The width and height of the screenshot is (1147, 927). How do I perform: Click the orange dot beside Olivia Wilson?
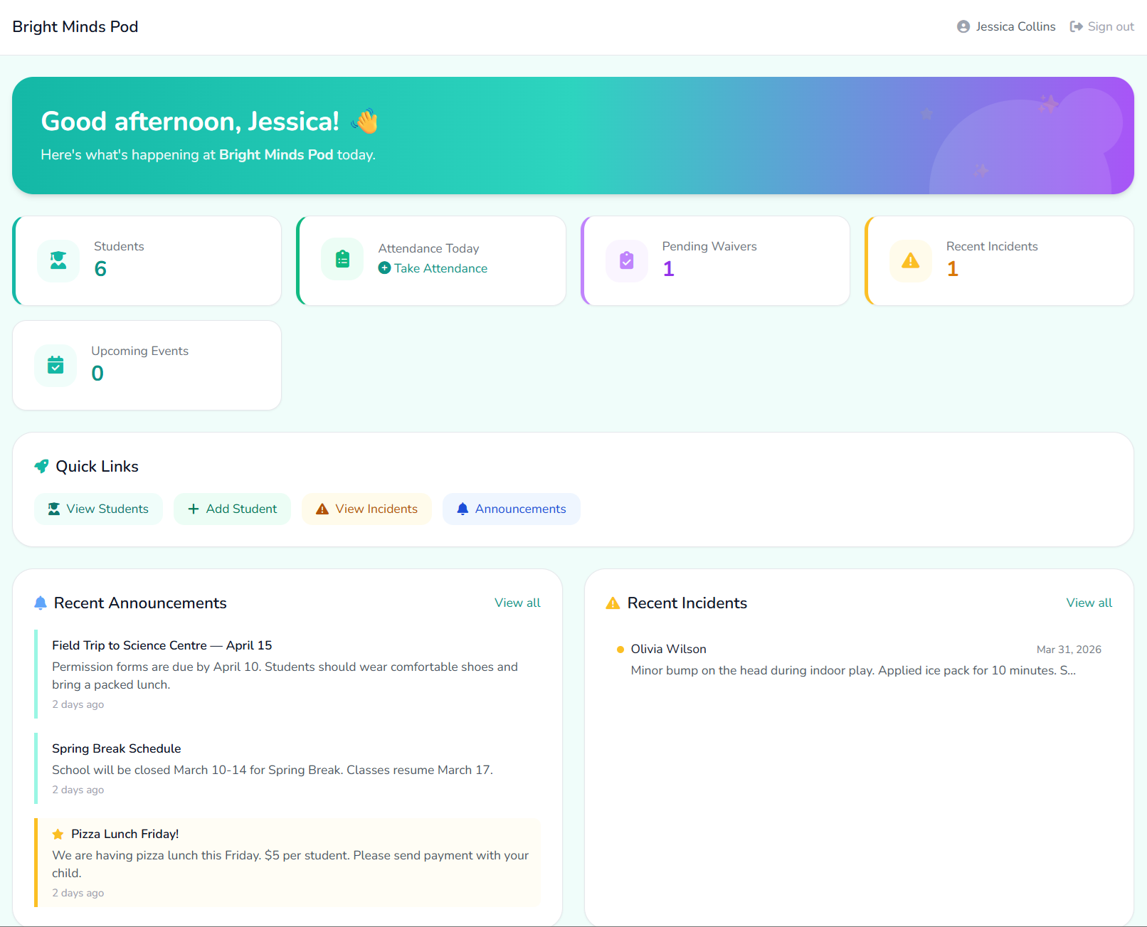tap(620, 649)
